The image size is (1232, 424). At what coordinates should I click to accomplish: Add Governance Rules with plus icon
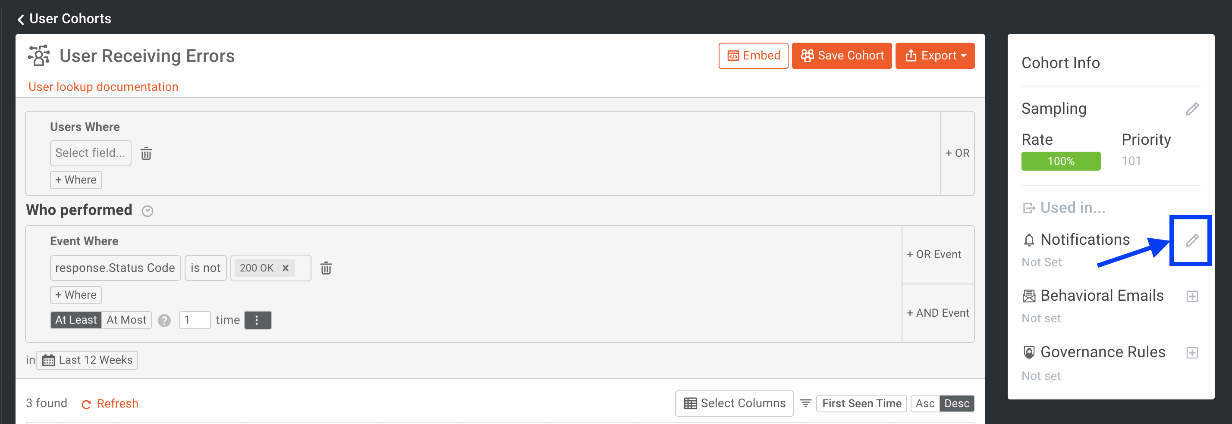coord(1192,353)
